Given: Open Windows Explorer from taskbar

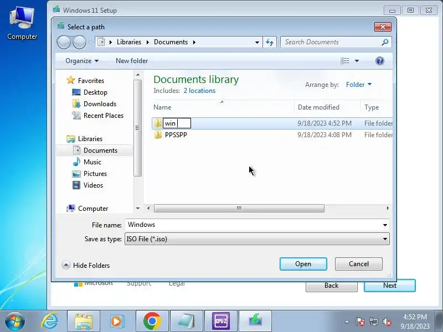Looking at the screenshot, I should pyautogui.click(x=84, y=321).
